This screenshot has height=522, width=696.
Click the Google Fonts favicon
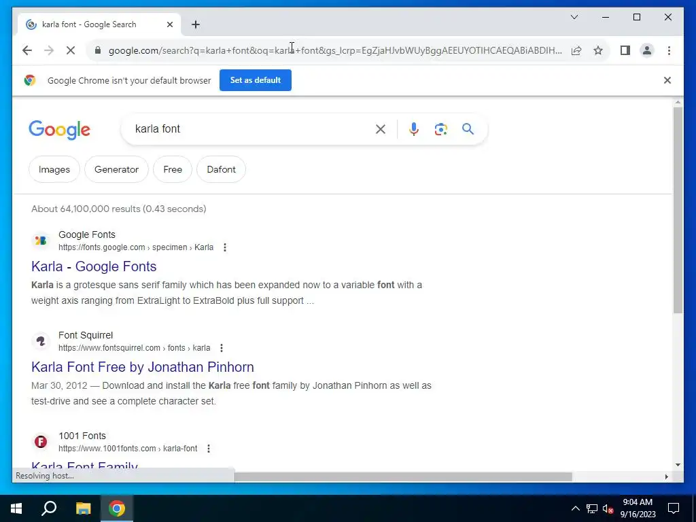pyautogui.click(x=40, y=241)
